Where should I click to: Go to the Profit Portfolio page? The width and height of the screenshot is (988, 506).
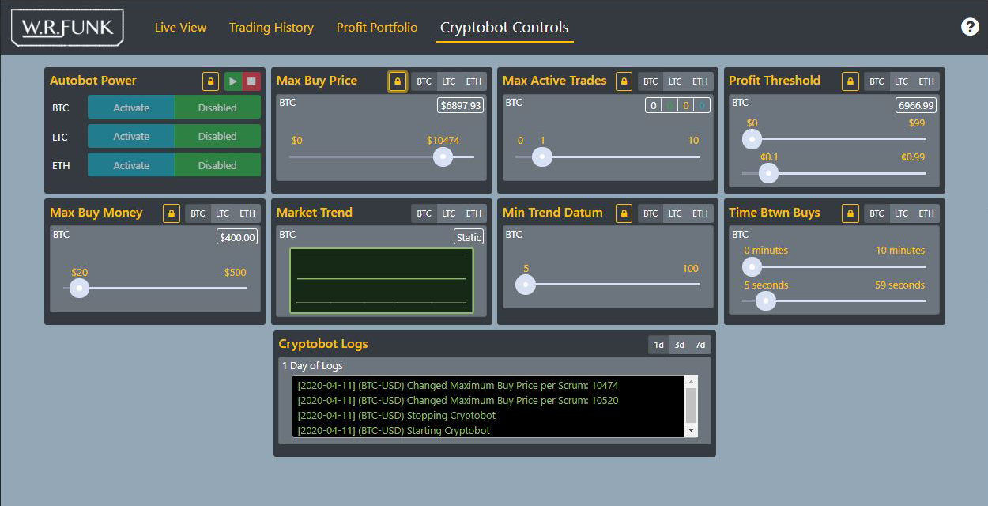376,27
